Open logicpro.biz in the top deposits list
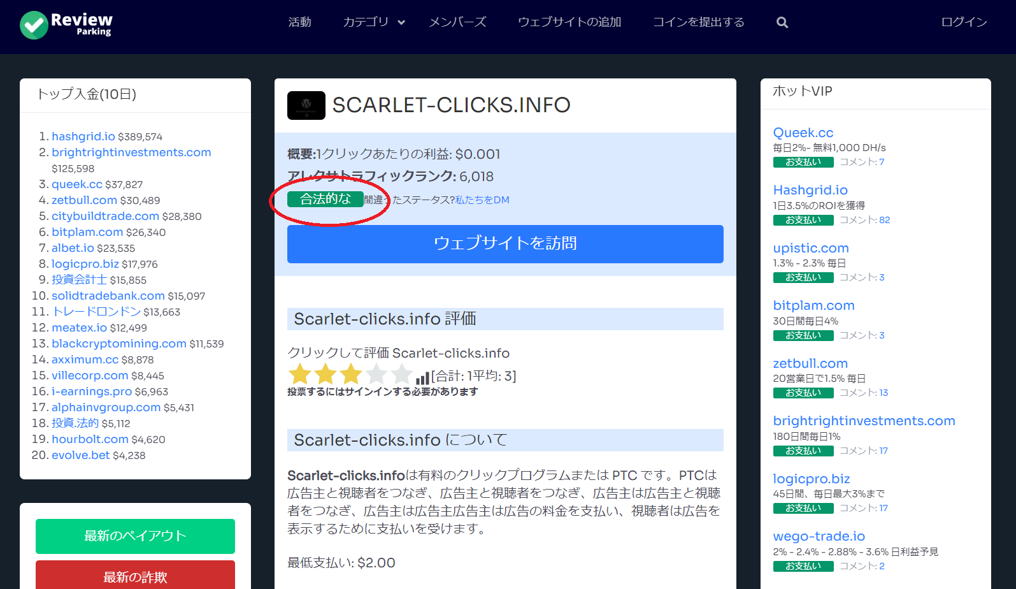The image size is (1016, 589). (x=85, y=264)
